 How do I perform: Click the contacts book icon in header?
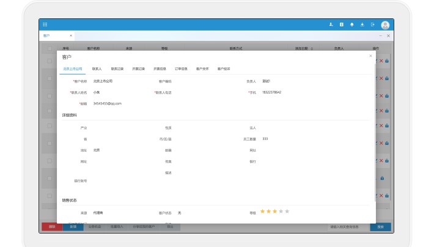(342, 24)
